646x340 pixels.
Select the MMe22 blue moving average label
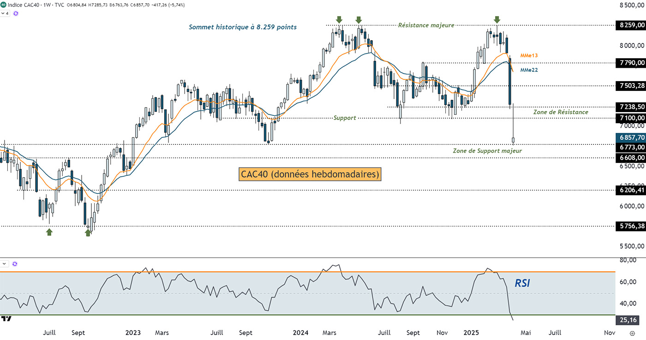529,70
